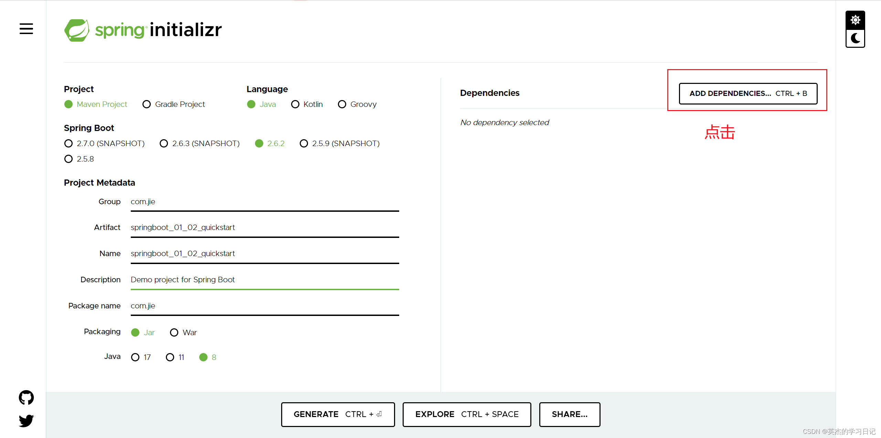Click the 'No dependency selected' text
The width and height of the screenshot is (881, 438).
pos(505,122)
